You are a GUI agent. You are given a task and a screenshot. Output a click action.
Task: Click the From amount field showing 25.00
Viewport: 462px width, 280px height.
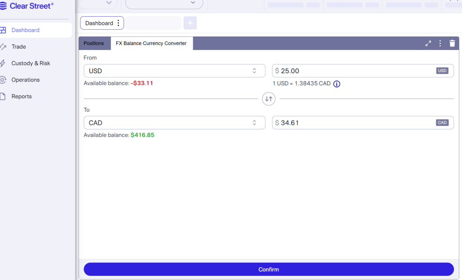pos(363,71)
